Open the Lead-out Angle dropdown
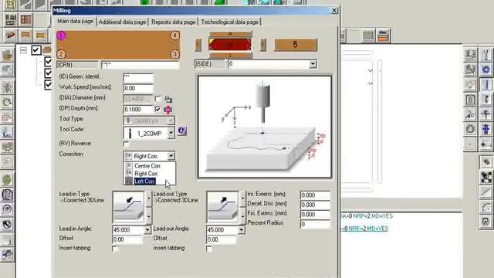This screenshot has width=494, height=278. click(x=241, y=230)
